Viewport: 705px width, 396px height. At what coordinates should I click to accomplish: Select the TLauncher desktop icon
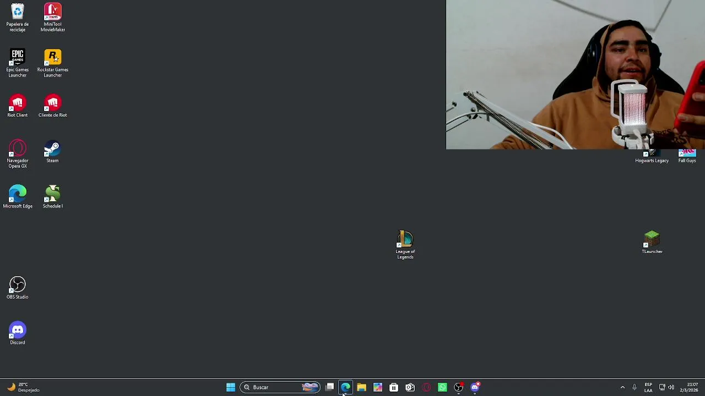652,243
